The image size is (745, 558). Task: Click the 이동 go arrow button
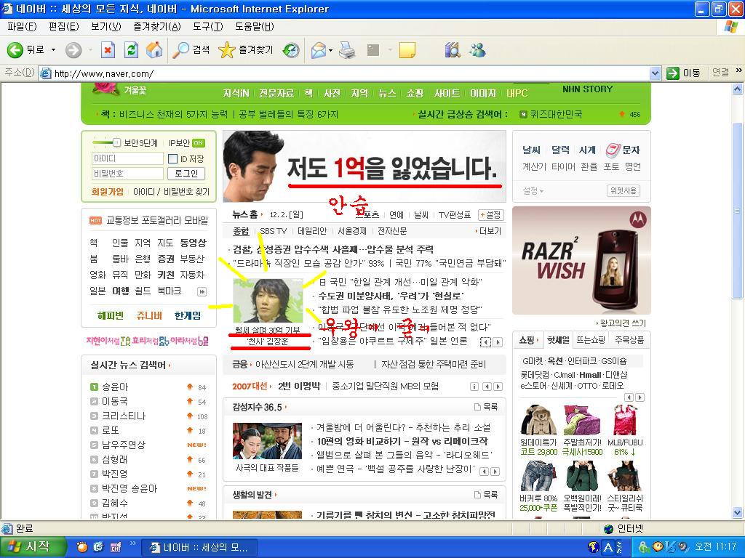pos(683,73)
